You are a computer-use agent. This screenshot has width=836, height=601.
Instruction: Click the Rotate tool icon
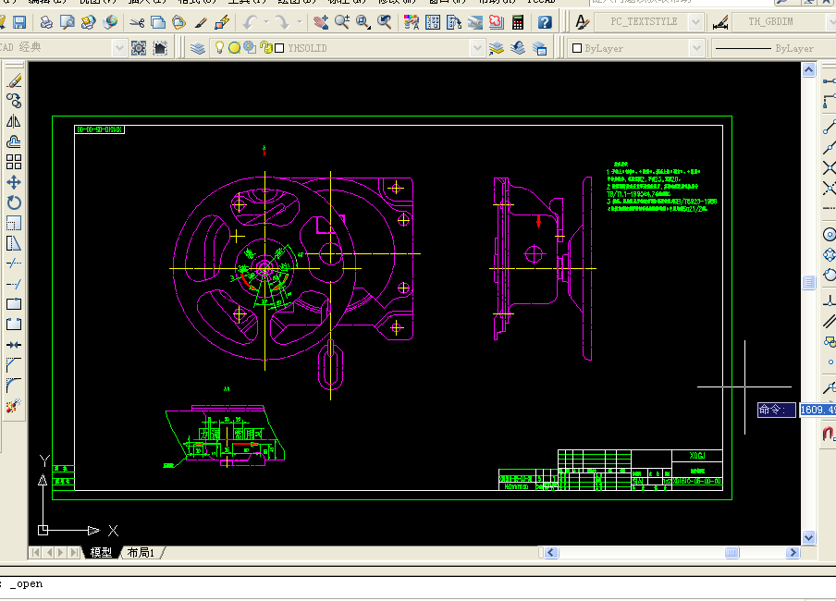[13, 202]
